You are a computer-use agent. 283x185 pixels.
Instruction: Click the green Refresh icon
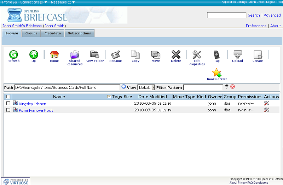(13, 54)
